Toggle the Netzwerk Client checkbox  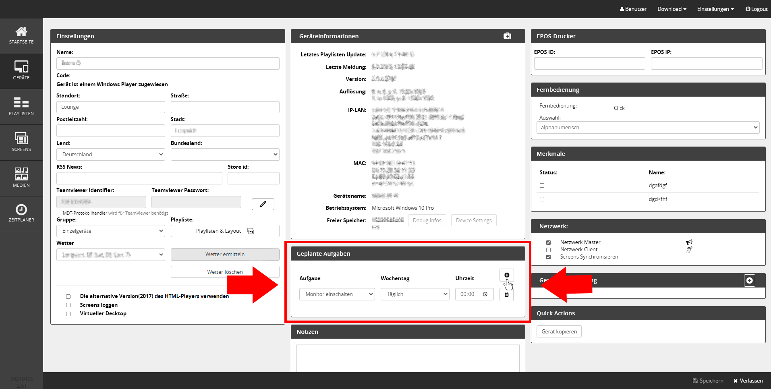click(x=548, y=250)
